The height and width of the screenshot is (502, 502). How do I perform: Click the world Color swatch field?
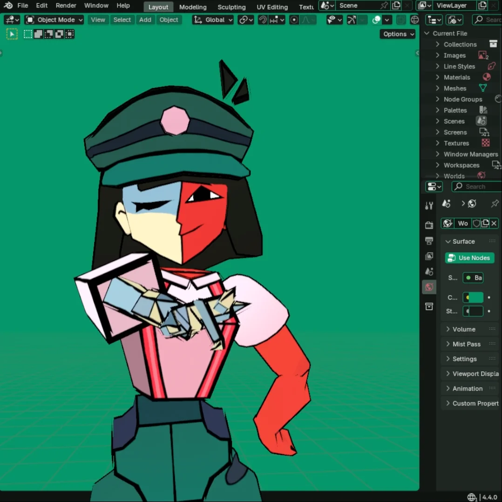tap(474, 297)
